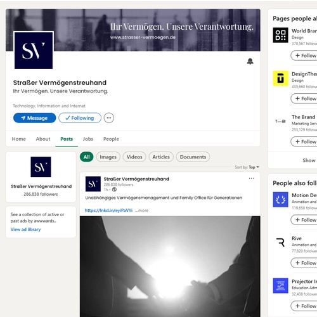Open the more options ellipsis button beside Following

pyautogui.click(x=109, y=118)
